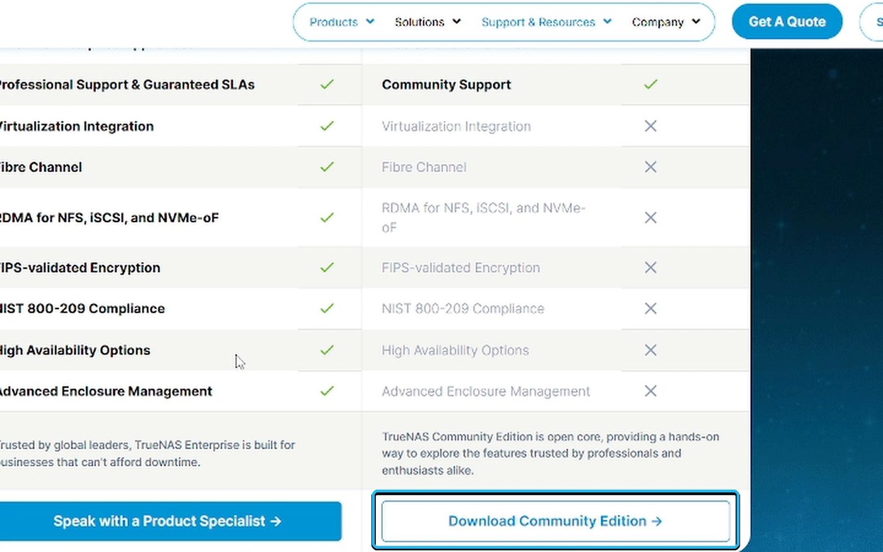Click bold 'Advanced Enclosure Management' text
Image resolution: width=883 pixels, height=552 pixels.
106,391
